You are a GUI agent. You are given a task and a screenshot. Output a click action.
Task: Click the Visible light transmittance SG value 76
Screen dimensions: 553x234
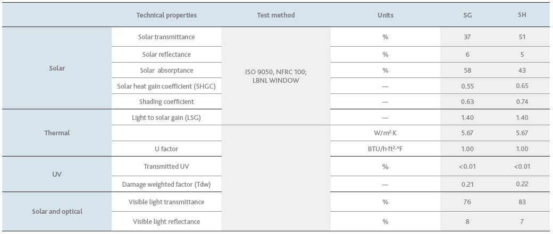click(x=467, y=202)
